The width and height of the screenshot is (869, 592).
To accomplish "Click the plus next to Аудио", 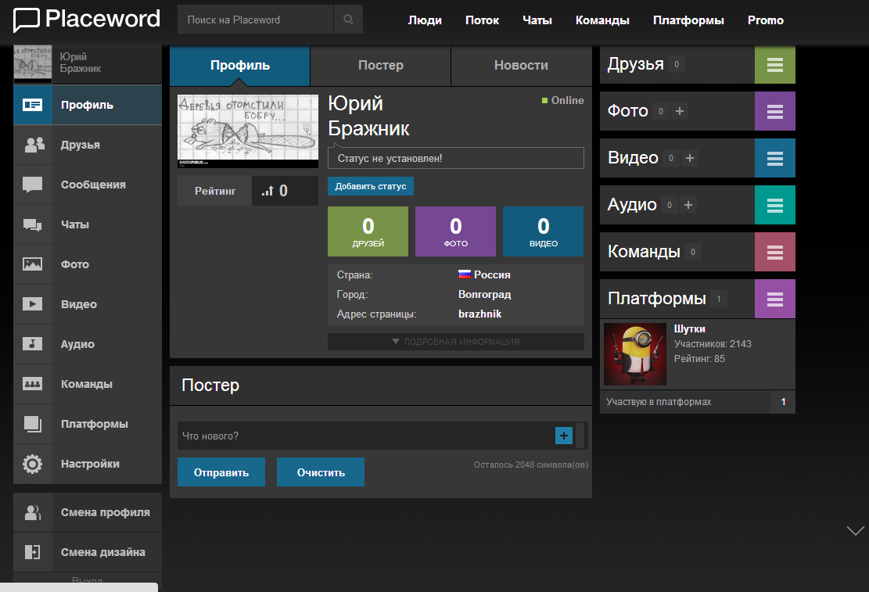I will (688, 205).
